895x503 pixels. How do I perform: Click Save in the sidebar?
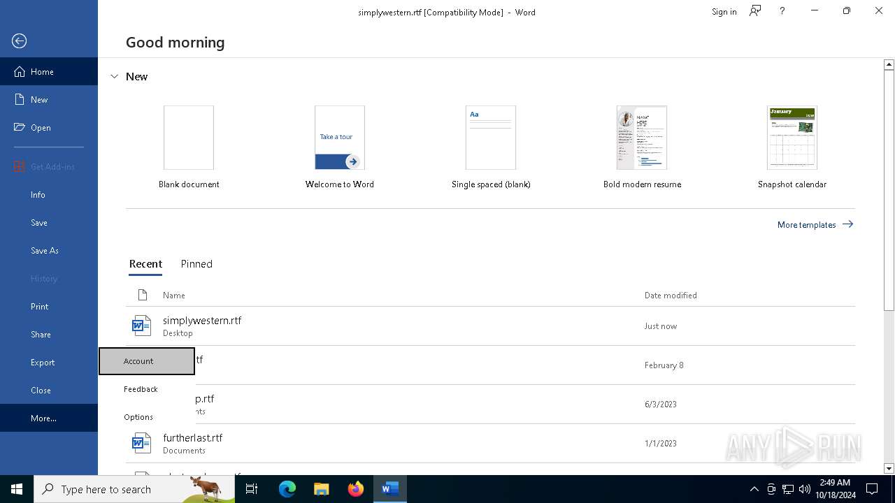(49, 222)
